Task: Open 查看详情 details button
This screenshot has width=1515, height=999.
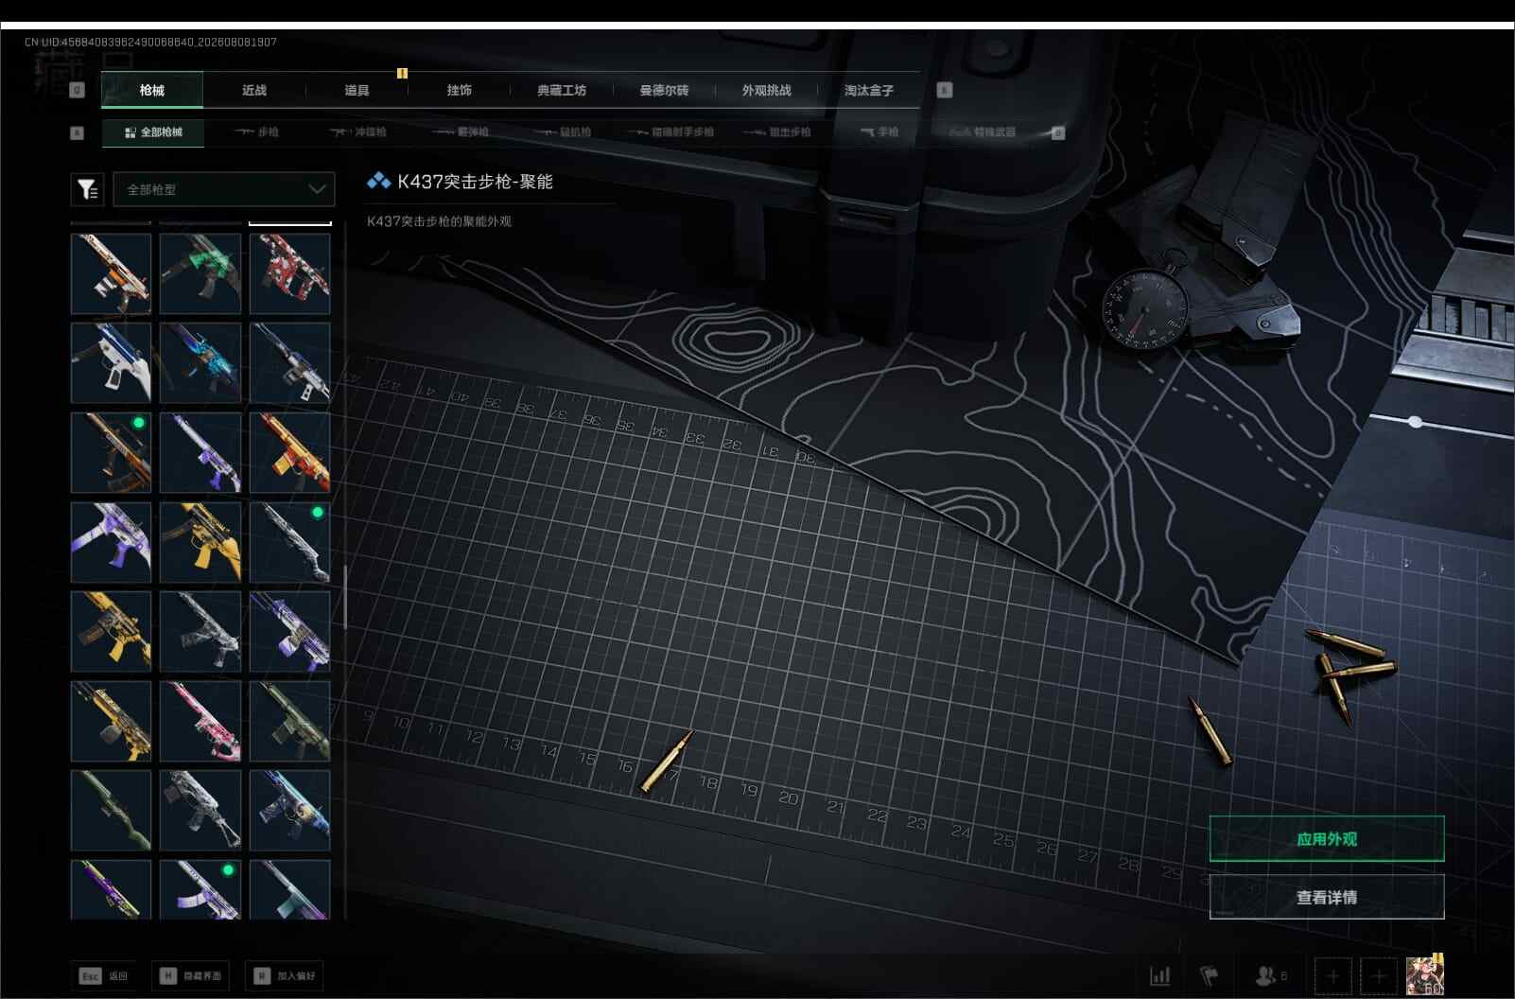Action: 1327,897
